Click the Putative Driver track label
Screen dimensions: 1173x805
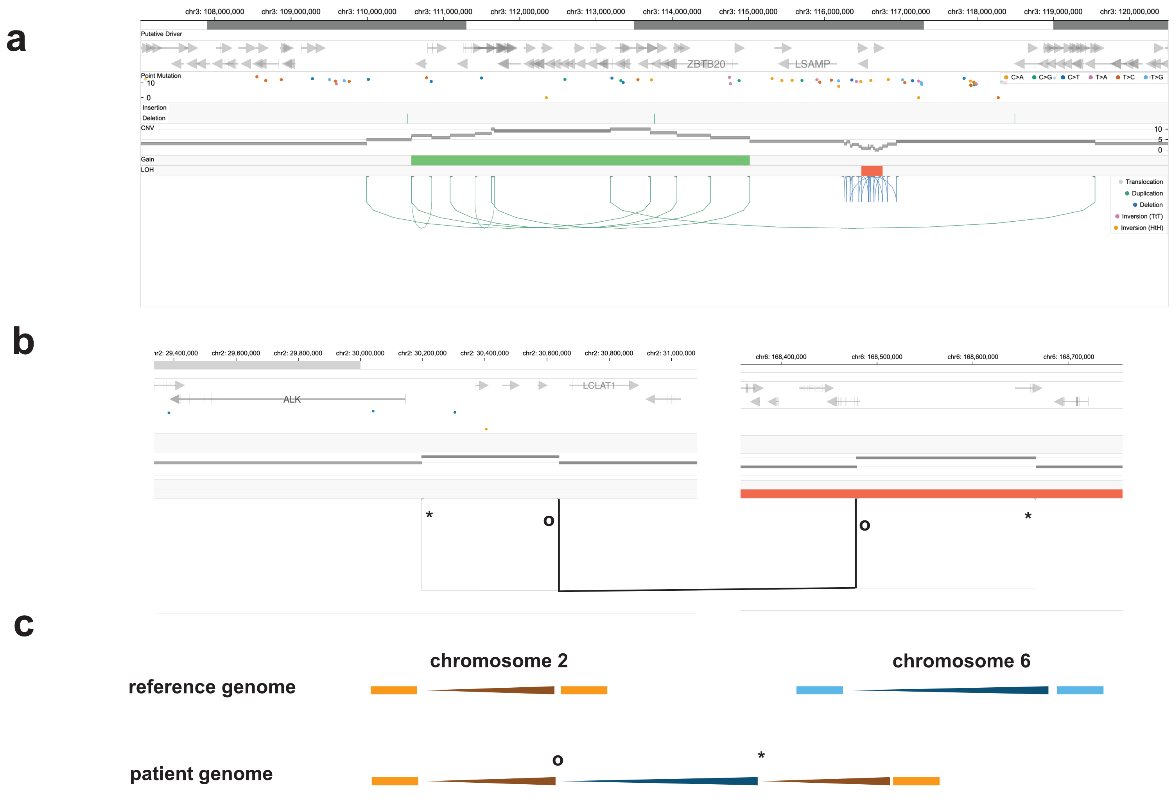(161, 34)
